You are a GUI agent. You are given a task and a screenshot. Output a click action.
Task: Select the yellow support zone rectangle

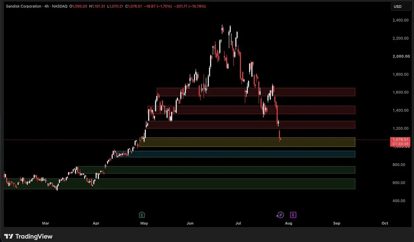(x=247, y=142)
